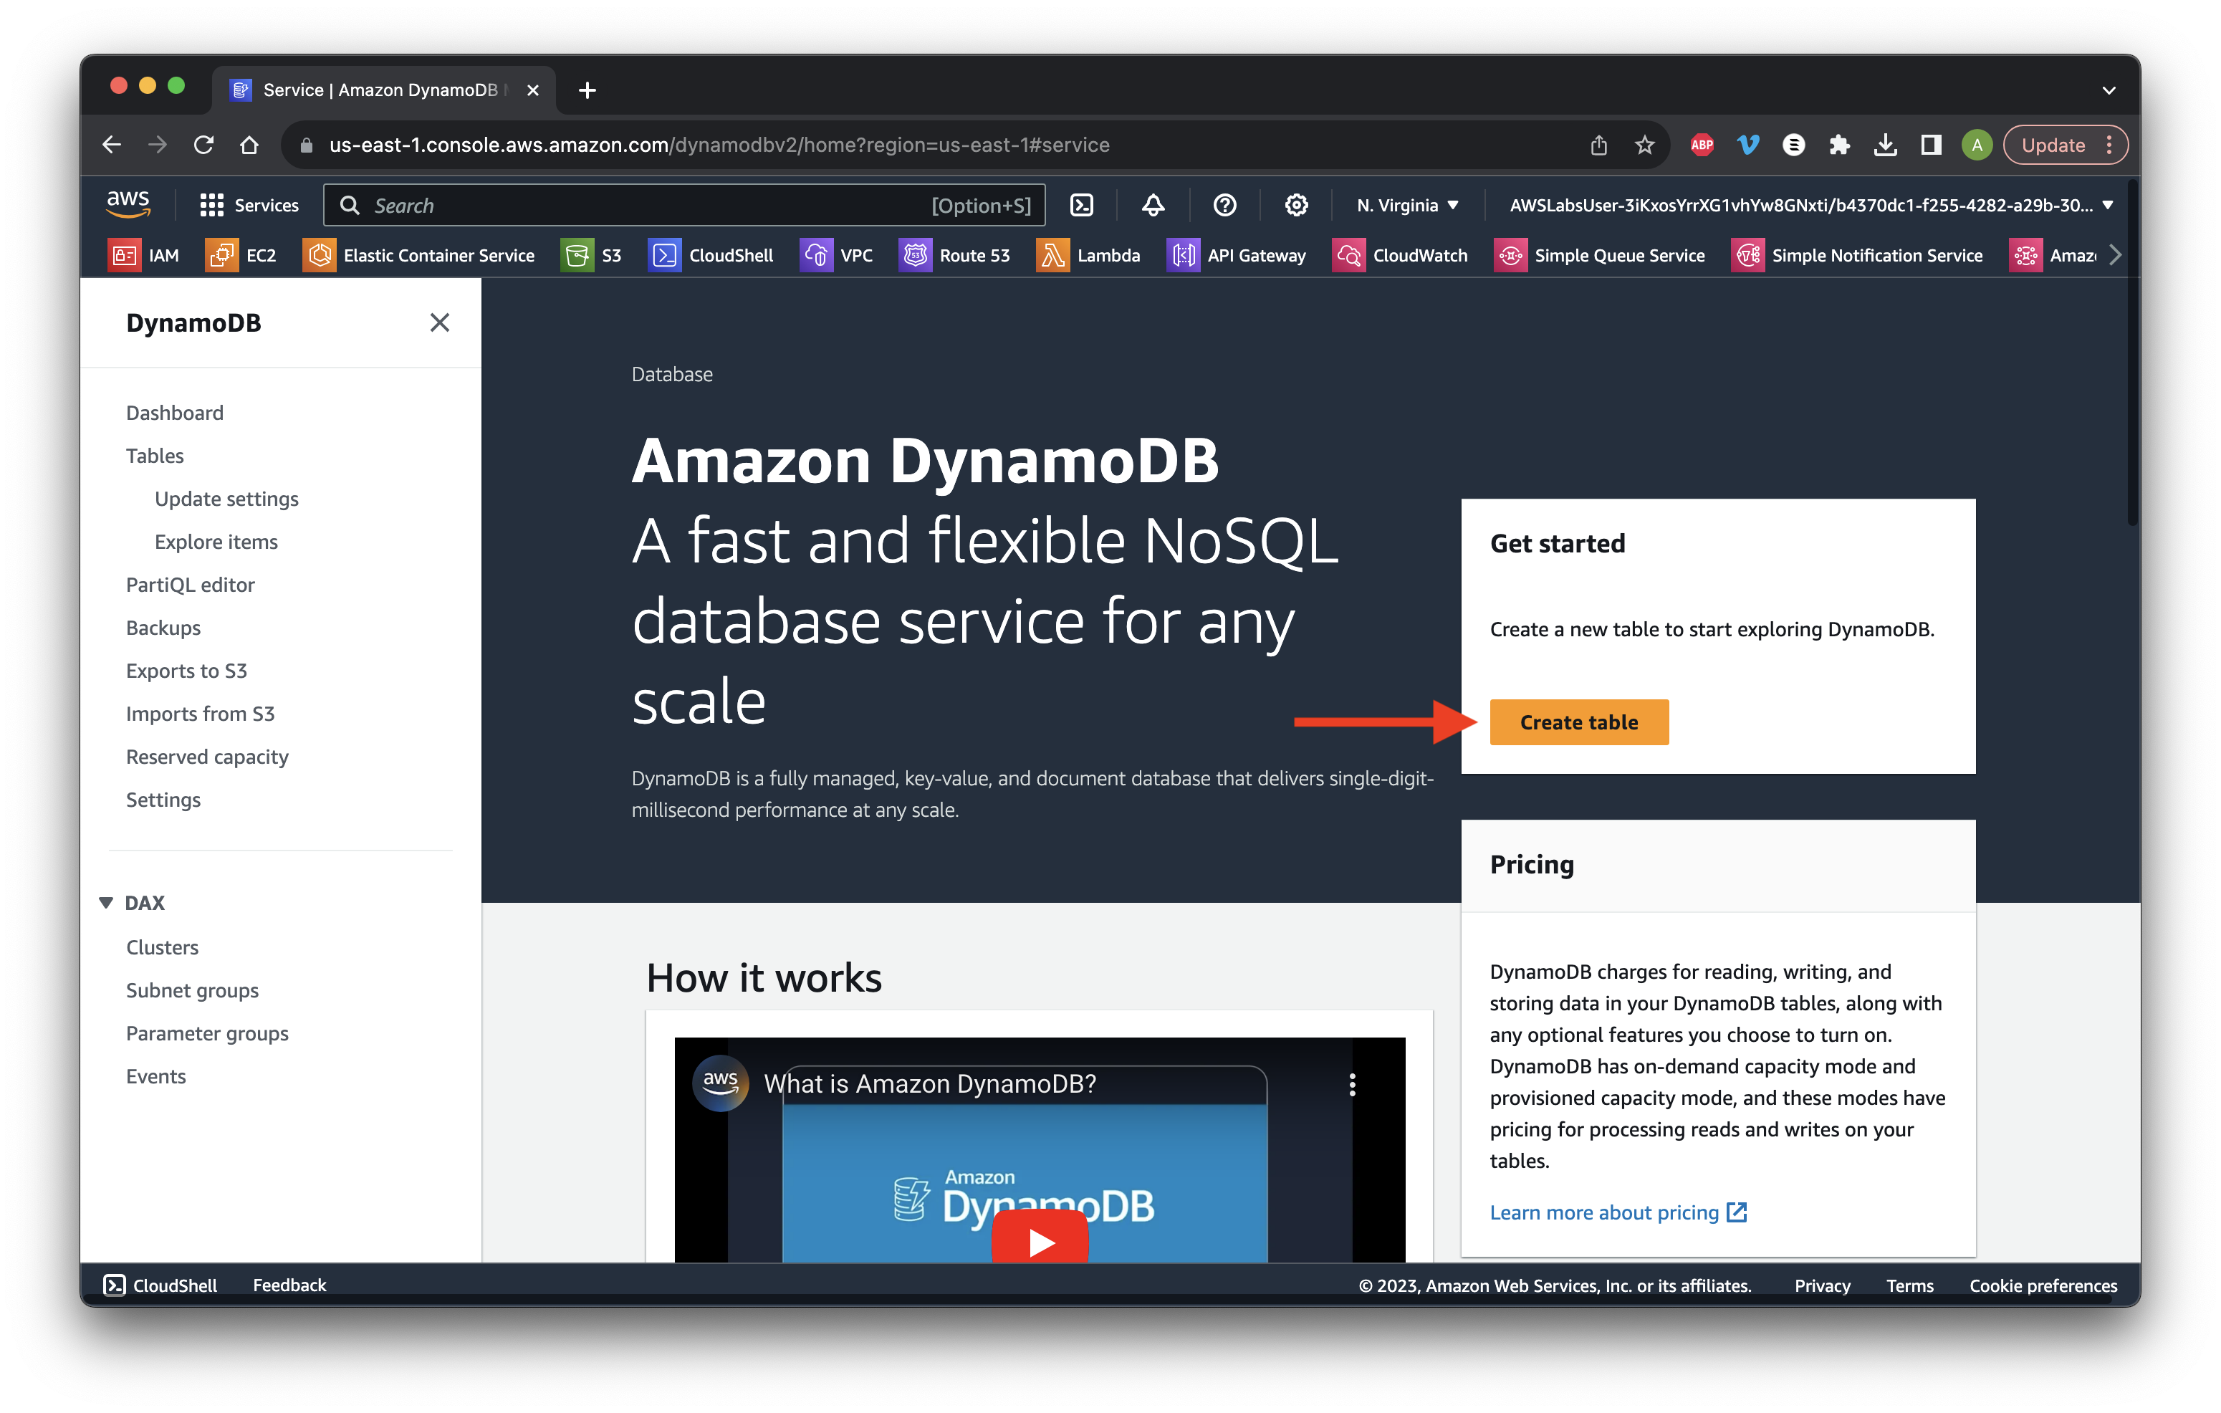This screenshot has height=1413, width=2221.
Task: Open the notifications bell
Action: pyautogui.click(x=1153, y=205)
